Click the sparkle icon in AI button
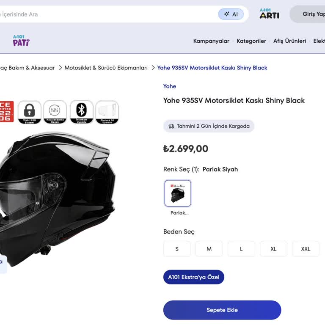The image size is (325, 325). point(226,14)
